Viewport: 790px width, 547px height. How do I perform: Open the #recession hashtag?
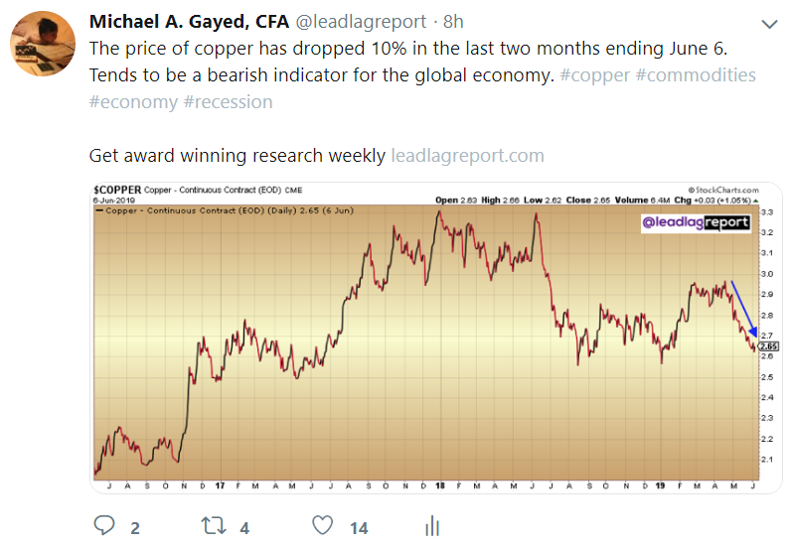point(228,101)
